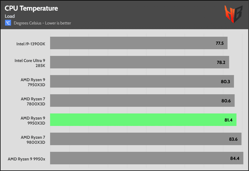
Task: Click the 80.3 temperature value label
Action: [226, 82]
